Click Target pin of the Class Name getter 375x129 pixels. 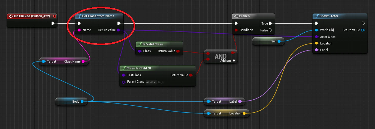pyautogui.click(x=43, y=61)
